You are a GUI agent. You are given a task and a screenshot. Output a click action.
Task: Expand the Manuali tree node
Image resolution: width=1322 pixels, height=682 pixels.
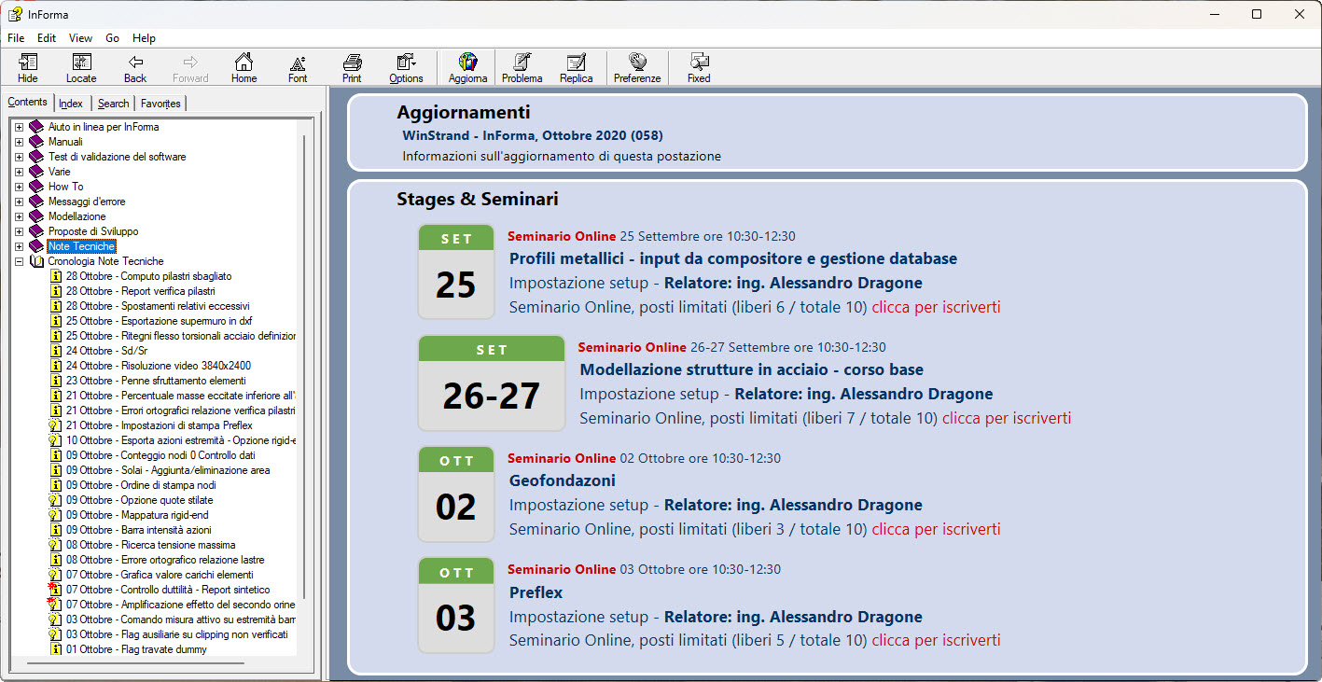[19, 142]
